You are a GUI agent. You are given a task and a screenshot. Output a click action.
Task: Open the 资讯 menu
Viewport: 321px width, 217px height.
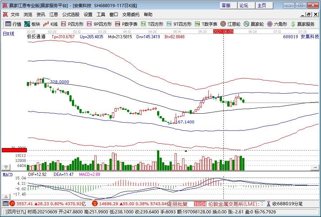point(41,15)
